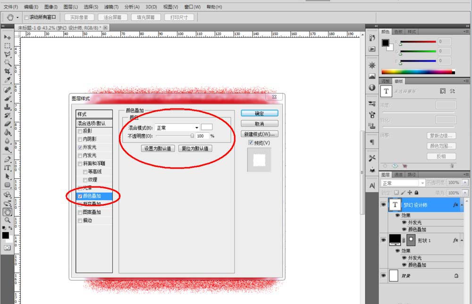Enable the 斜面和浮雕 bevel checkbox
The height and width of the screenshot is (304, 472).
80,164
